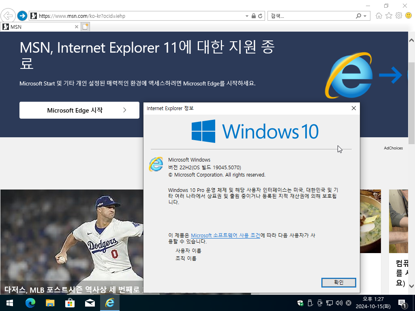Click the AdChoices link
The image size is (415, 311).
(x=393, y=148)
